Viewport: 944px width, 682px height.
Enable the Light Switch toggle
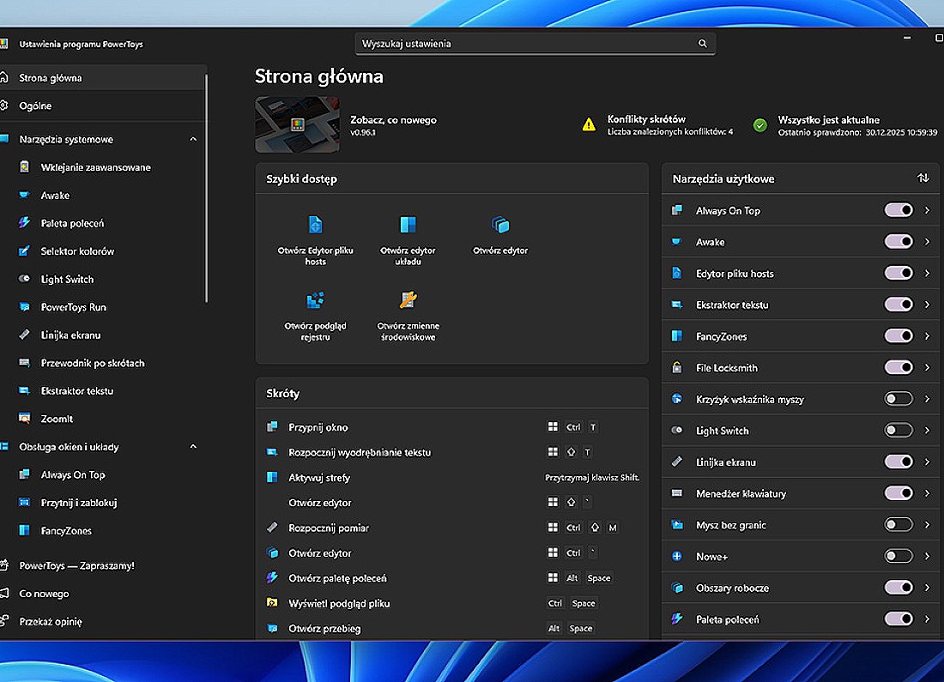point(898,431)
